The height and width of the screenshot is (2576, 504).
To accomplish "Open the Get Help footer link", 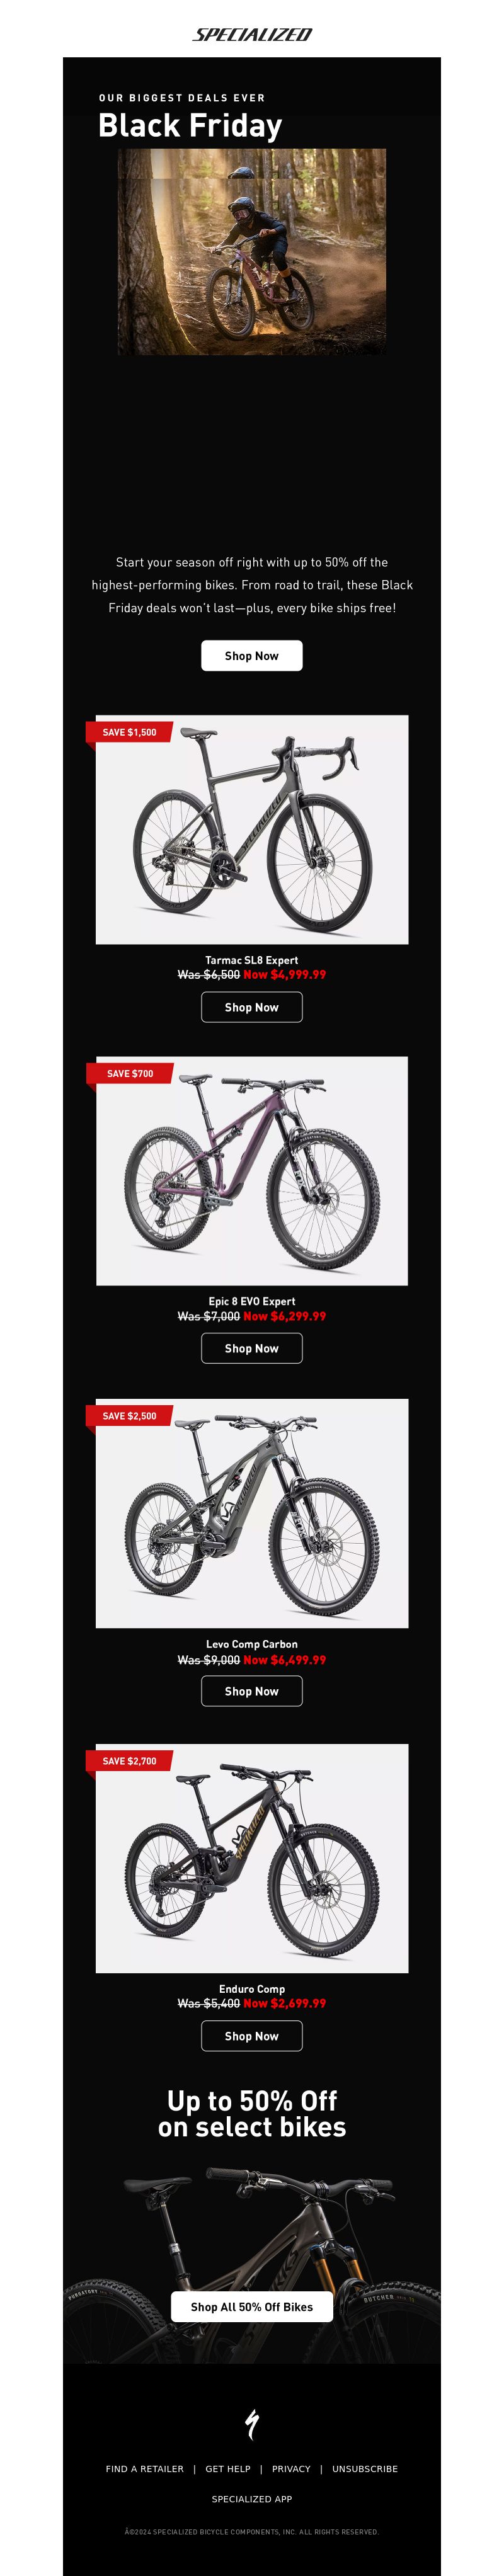I will pos(228,2469).
